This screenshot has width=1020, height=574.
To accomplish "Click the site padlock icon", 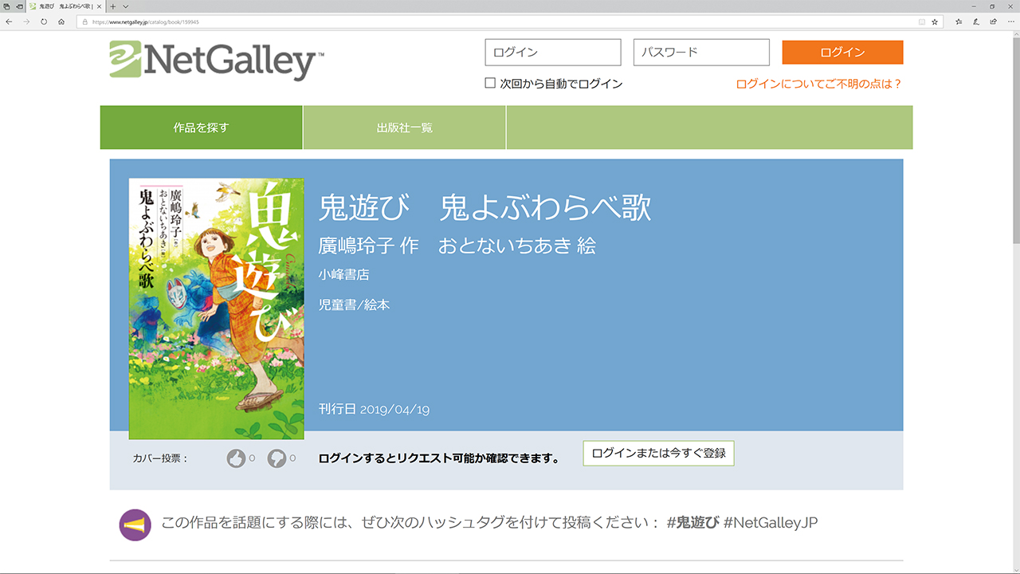I will pos(84,22).
